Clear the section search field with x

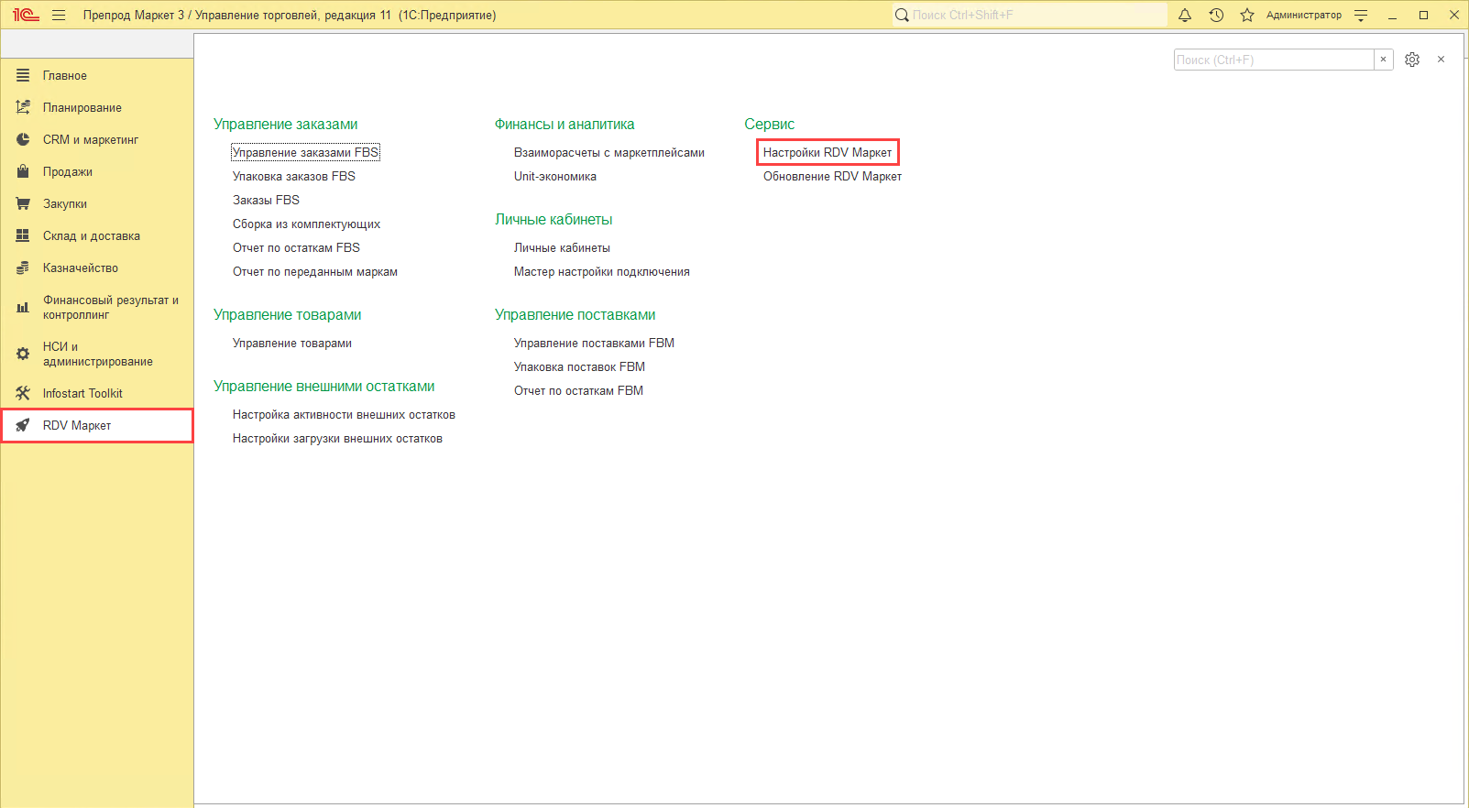coord(1383,60)
